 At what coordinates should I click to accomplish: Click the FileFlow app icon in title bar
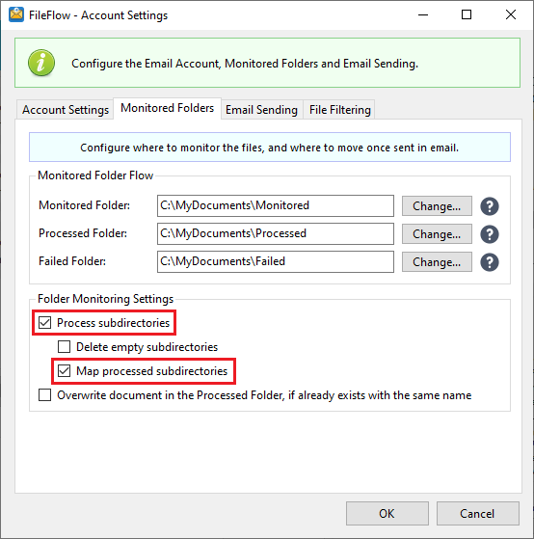(16, 14)
